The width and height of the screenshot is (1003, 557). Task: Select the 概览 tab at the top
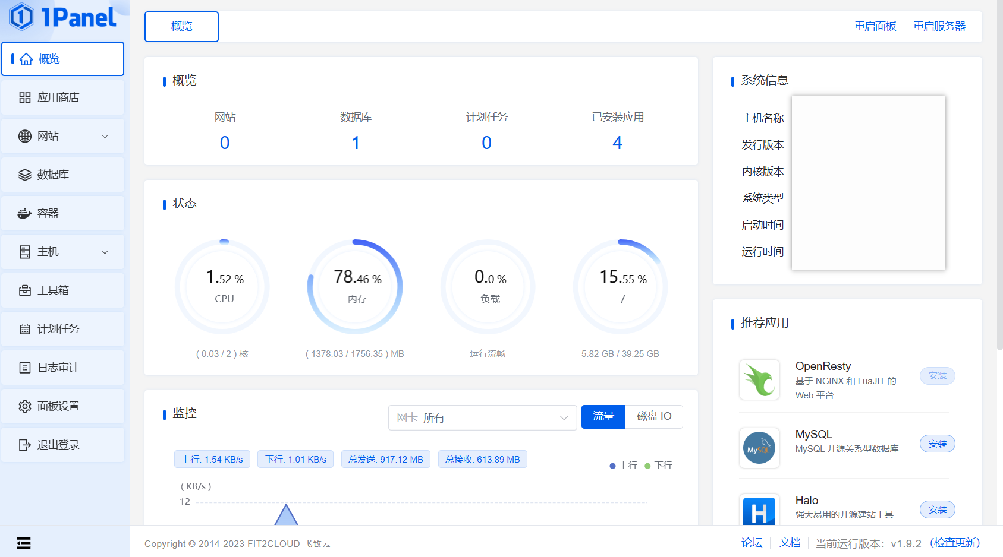(x=181, y=26)
